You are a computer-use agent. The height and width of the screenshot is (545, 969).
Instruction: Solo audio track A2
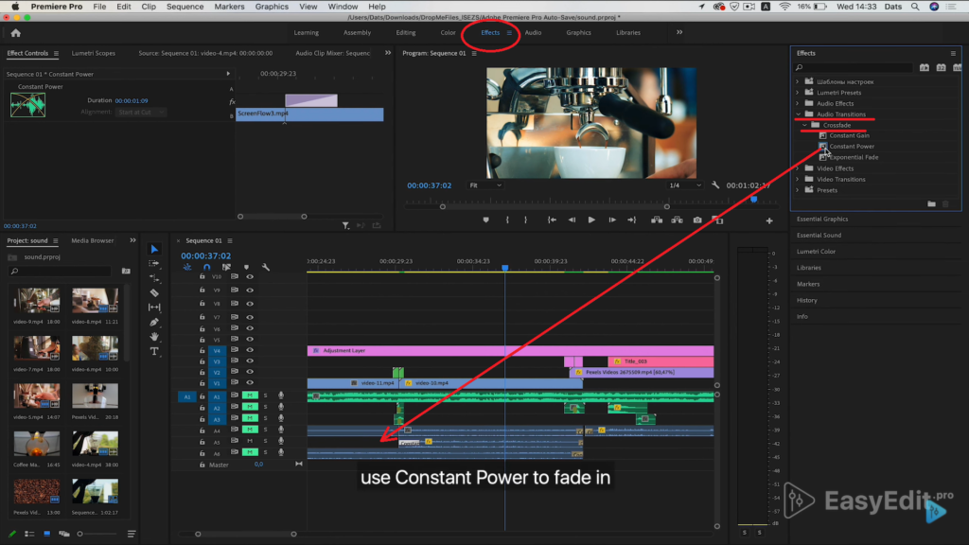click(x=266, y=407)
